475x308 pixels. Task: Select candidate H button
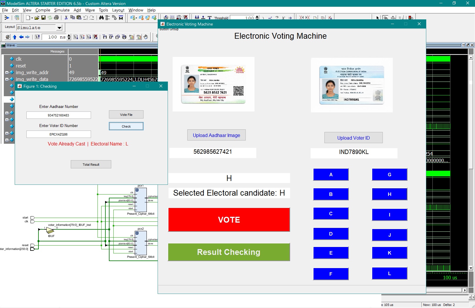389,194
